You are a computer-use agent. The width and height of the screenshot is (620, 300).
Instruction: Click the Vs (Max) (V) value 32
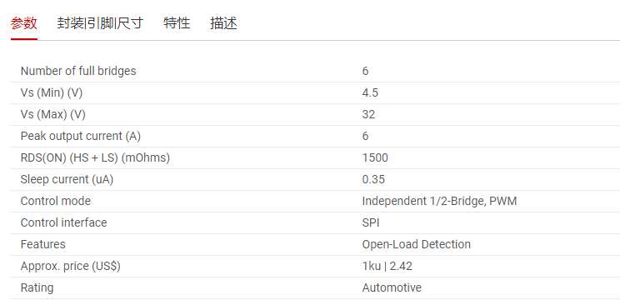point(368,114)
